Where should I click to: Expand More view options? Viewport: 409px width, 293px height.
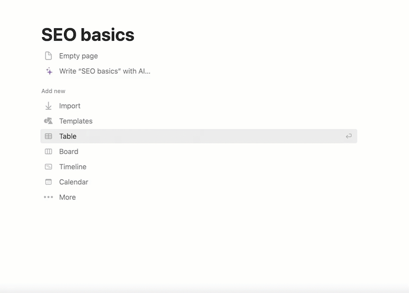coord(67,197)
